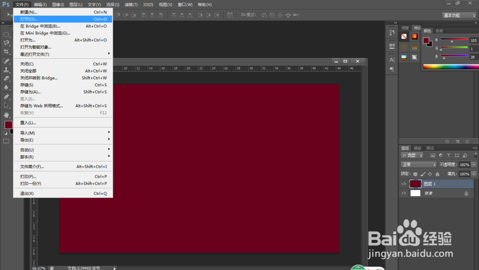Filter layers by type T kind

(448, 155)
